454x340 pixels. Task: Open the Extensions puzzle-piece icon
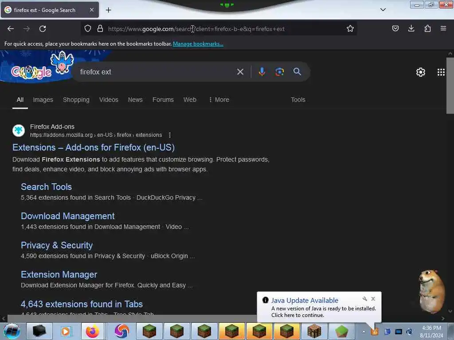tap(427, 28)
